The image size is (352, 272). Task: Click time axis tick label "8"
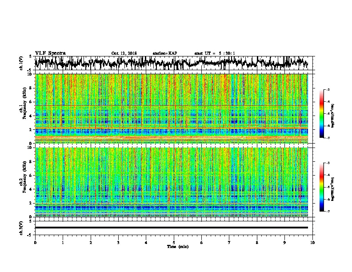(257, 243)
